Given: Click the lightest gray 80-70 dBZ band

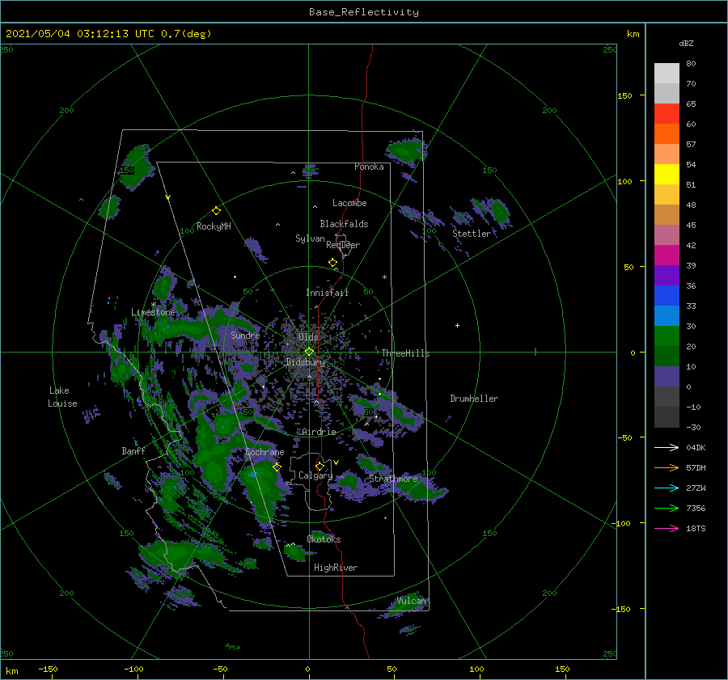Looking at the screenshot, I should coord(667,74).
